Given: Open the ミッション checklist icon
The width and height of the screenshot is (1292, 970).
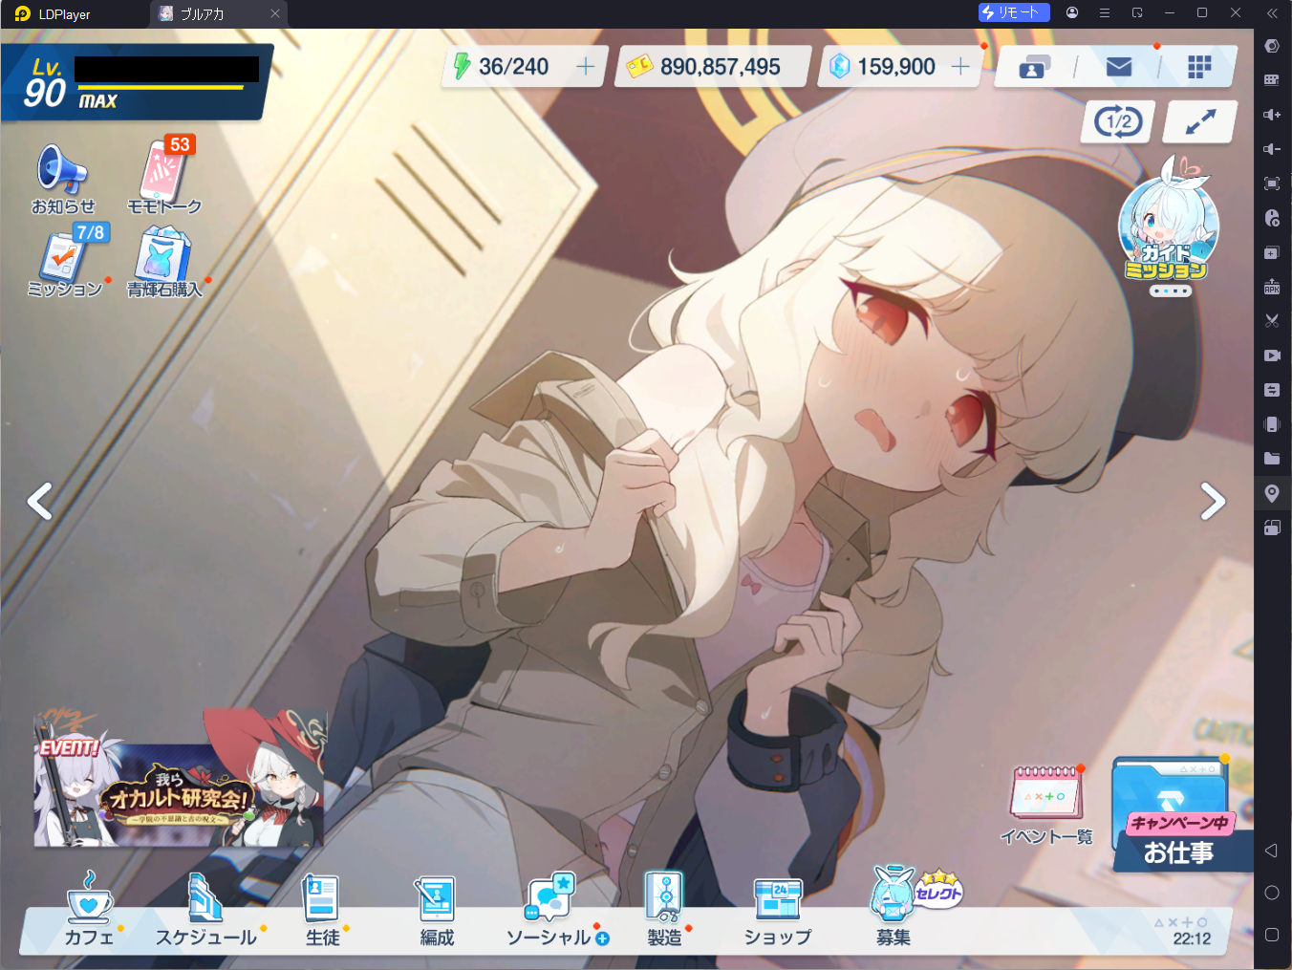Looking at the screenshot, I should (65, 262).
